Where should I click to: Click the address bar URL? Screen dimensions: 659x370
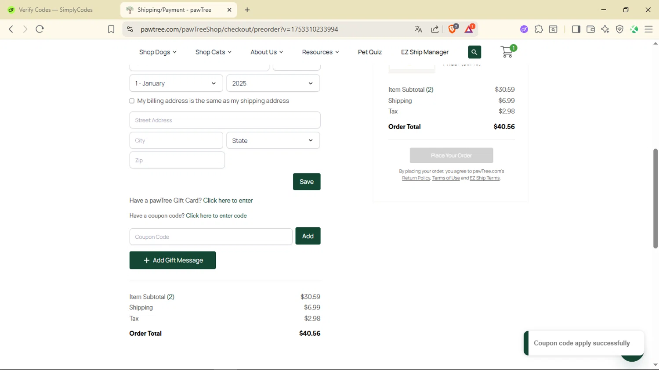pos(239,29)
